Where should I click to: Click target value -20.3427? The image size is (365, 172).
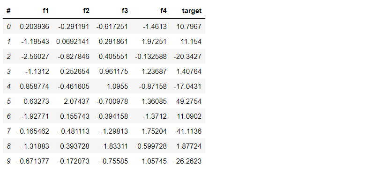tap(187, 57)
